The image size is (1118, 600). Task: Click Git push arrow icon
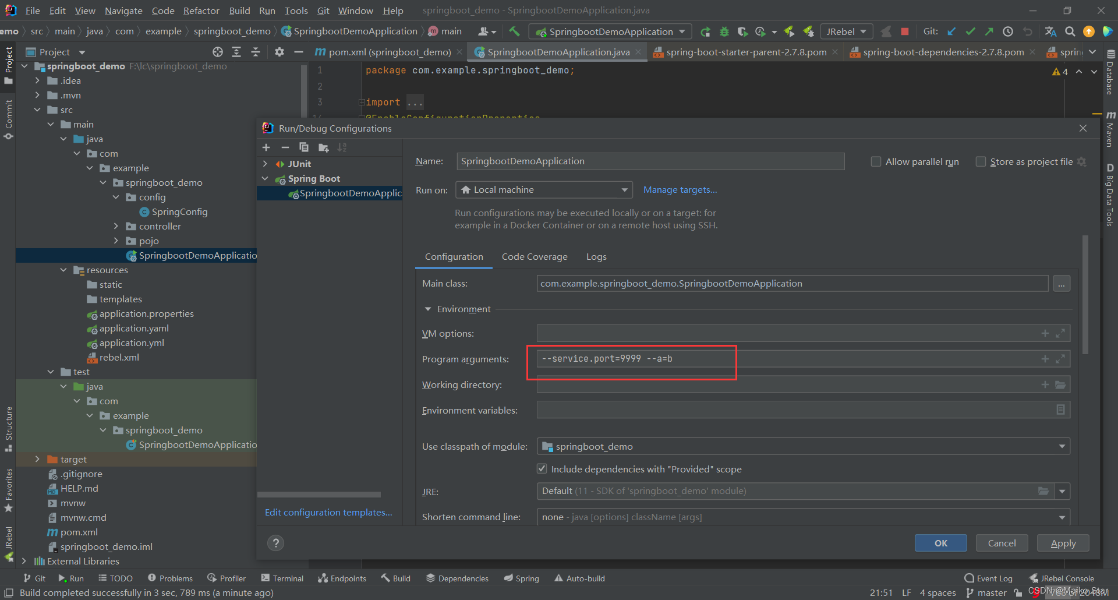(989, 31)
